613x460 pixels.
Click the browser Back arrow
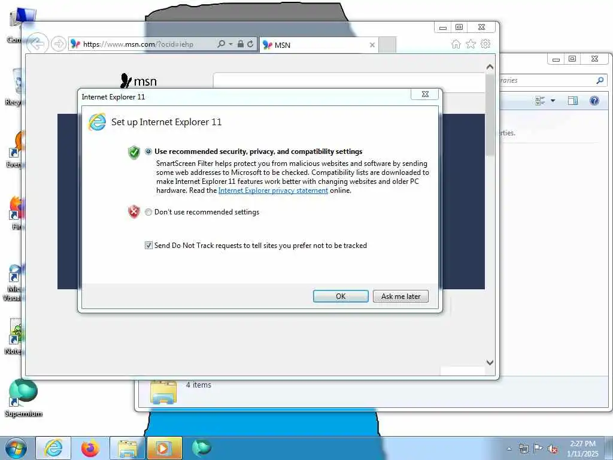click(37, 43)
